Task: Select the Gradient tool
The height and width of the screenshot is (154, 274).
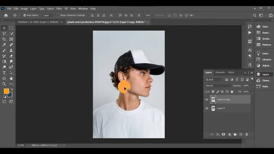Action: tap(4, 62)
